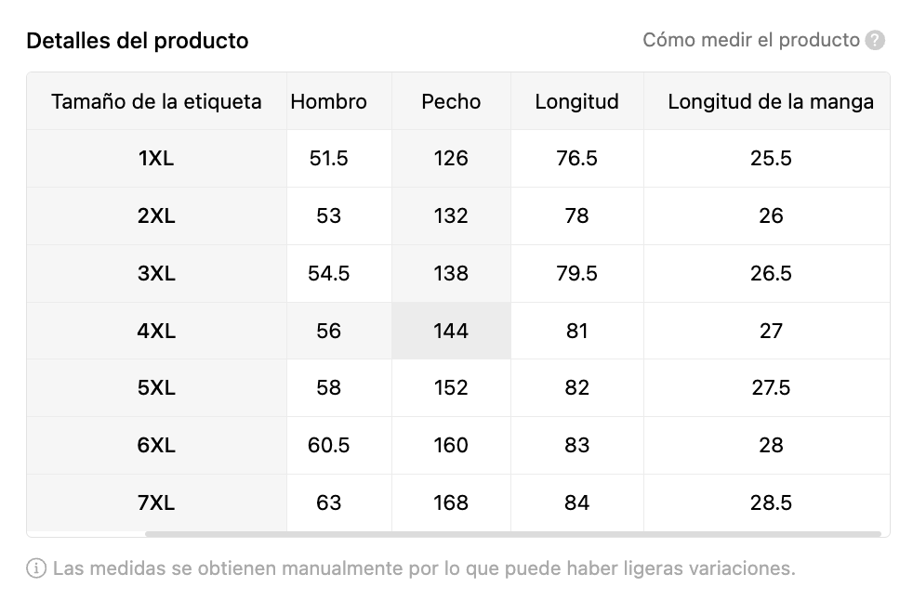Select the 6XL size row label
This screenshot has width=913, height=600.
[x=156, y=445]
